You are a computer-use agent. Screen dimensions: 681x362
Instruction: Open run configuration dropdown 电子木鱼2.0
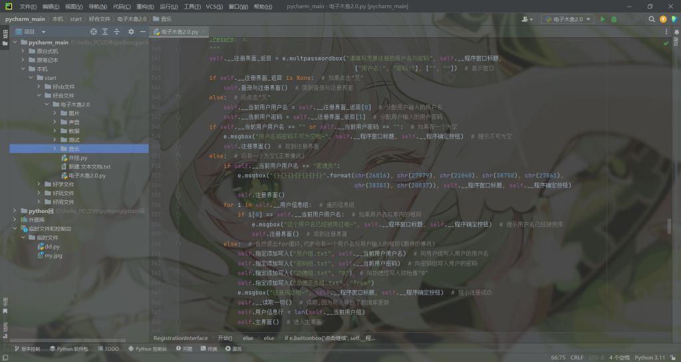(x=568, y=19)
